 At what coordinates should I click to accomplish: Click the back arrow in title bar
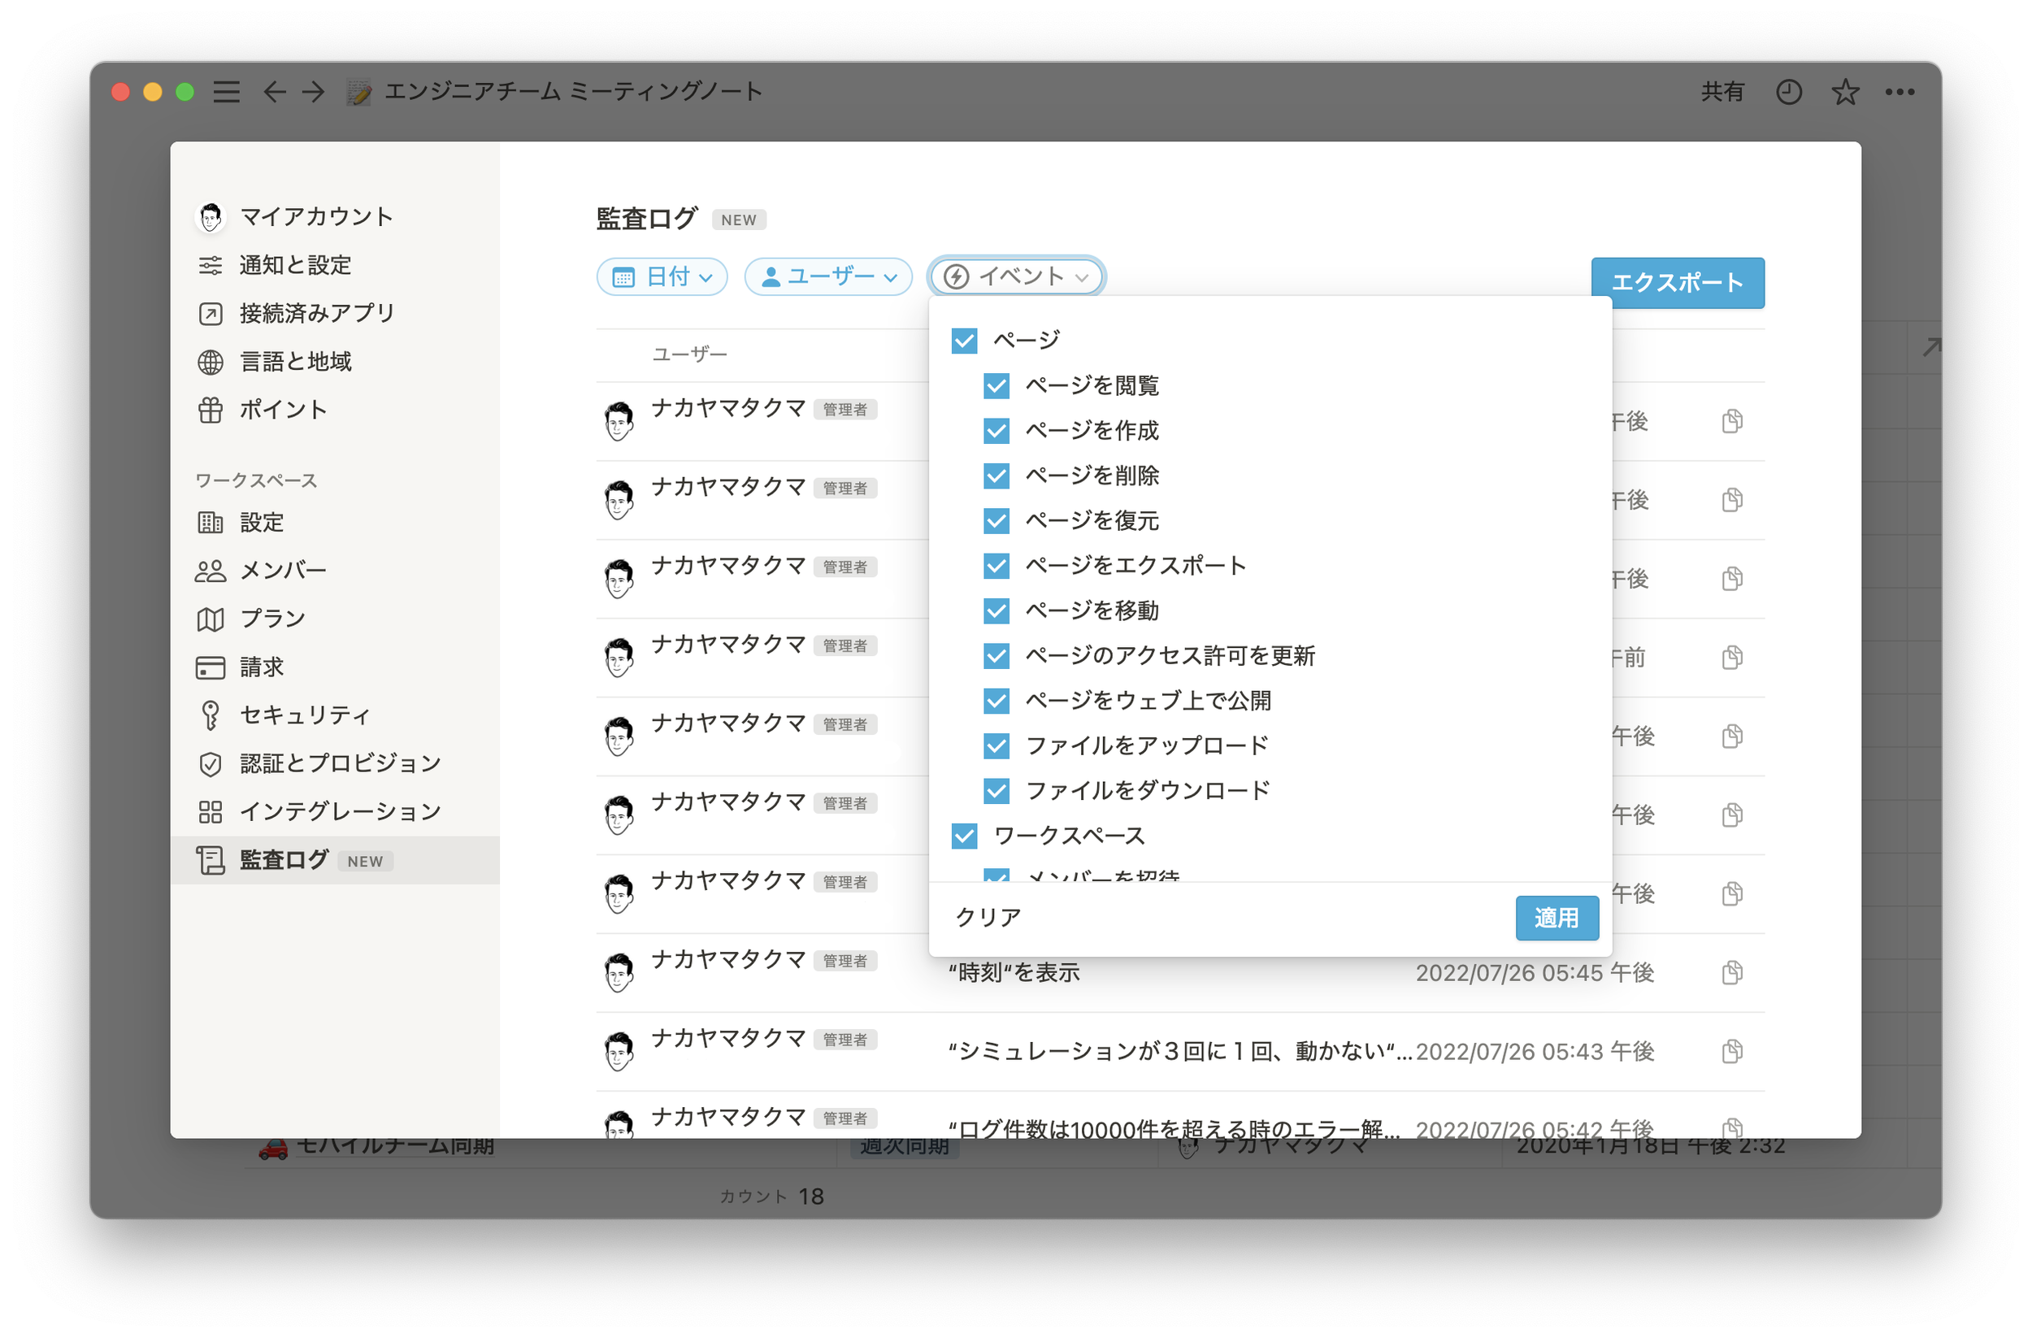click(273, 91)
